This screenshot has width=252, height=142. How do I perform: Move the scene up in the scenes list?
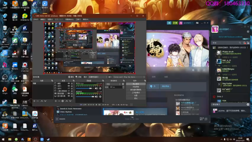pyautogui.click(x=42, y=101)
